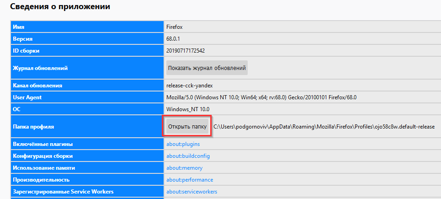Image resolution: width=441 pixels, height=199 pixels.
Task: Open the about:buildconfig link
Action: [x=188, y=156]
